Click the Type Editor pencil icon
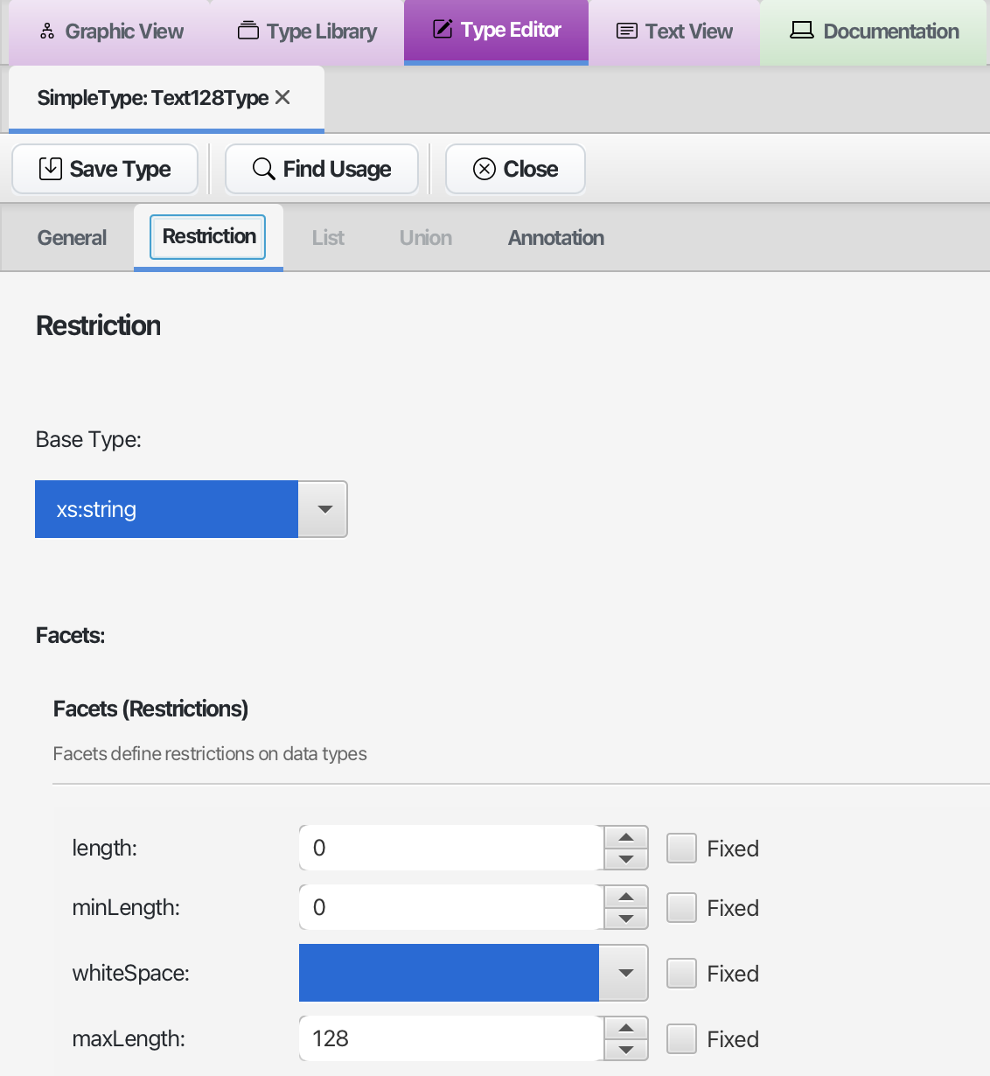This screenshot has height=1076, width=990. 442,29
